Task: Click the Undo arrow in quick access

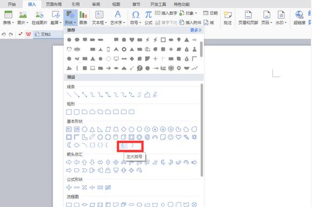Action: click(4, 34)
